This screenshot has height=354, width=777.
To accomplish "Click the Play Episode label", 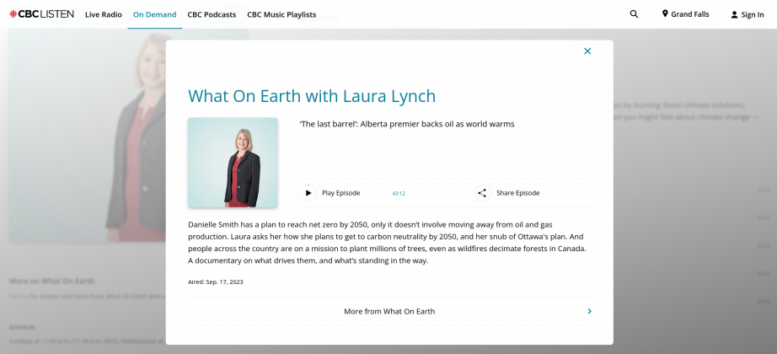I will point(340,193).
